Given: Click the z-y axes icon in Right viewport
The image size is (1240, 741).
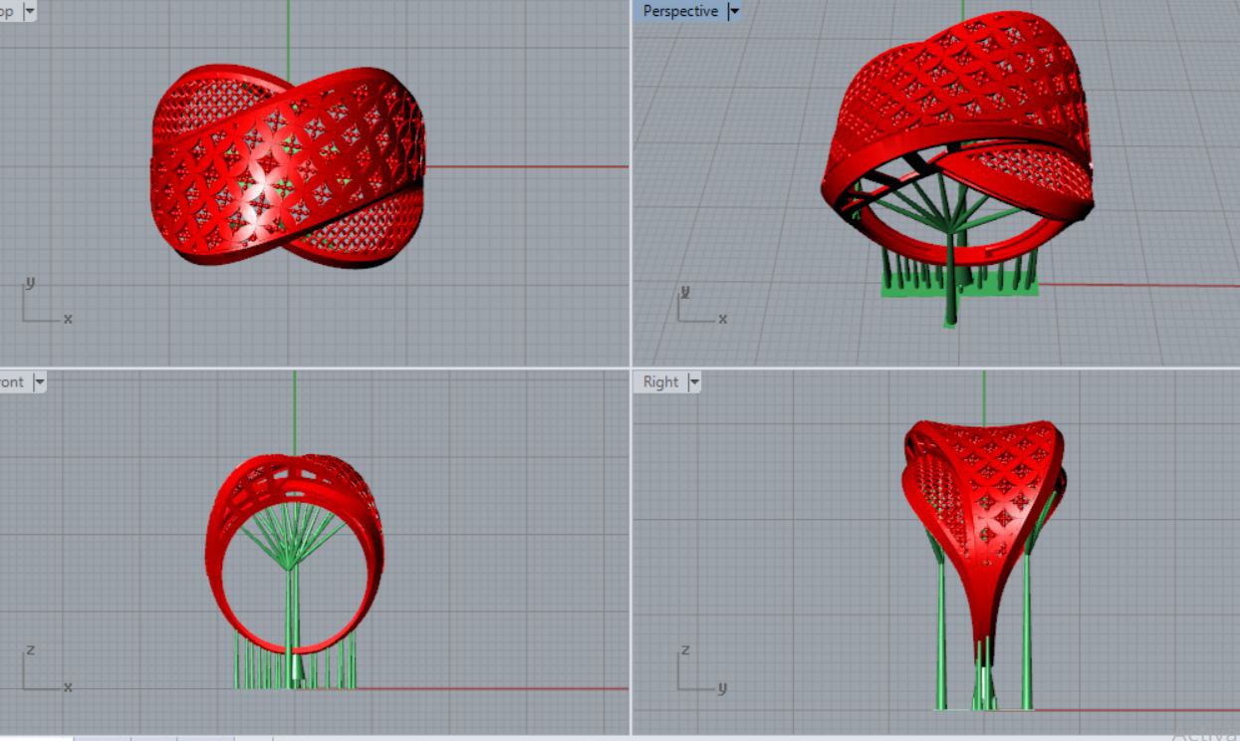Looking at the screenshot, I should tap(698, 671).
